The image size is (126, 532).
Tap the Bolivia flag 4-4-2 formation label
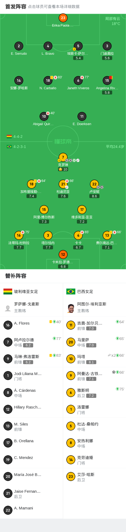pyautogui.click(x=15, y=137)
